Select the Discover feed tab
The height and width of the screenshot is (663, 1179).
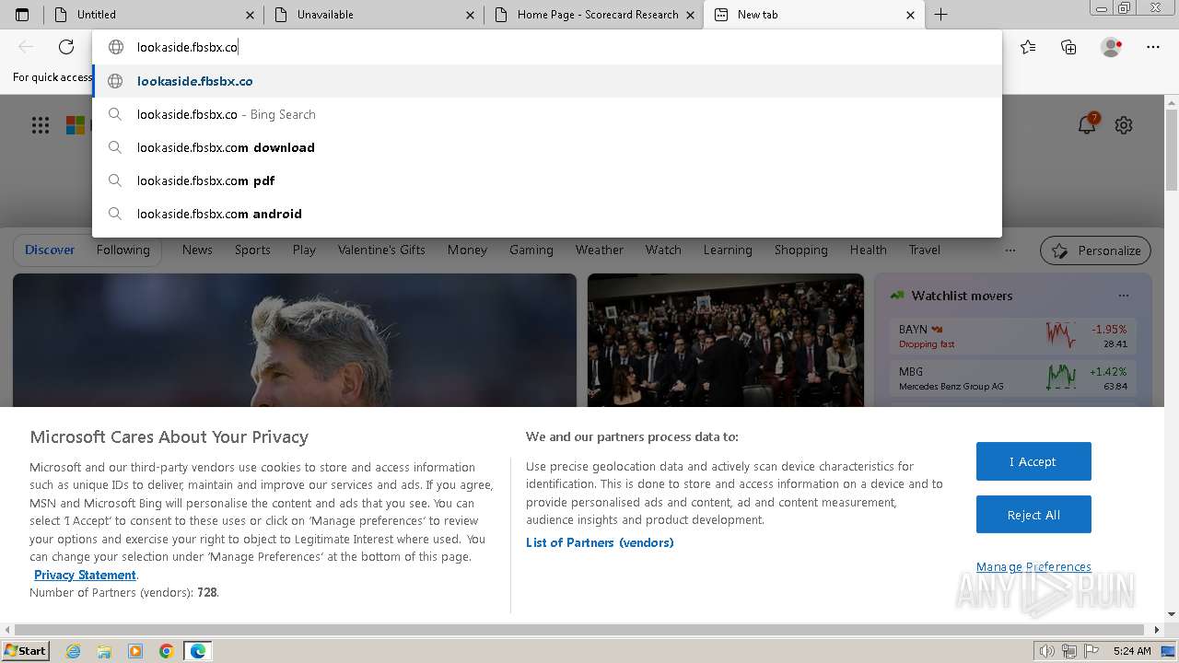50,250
